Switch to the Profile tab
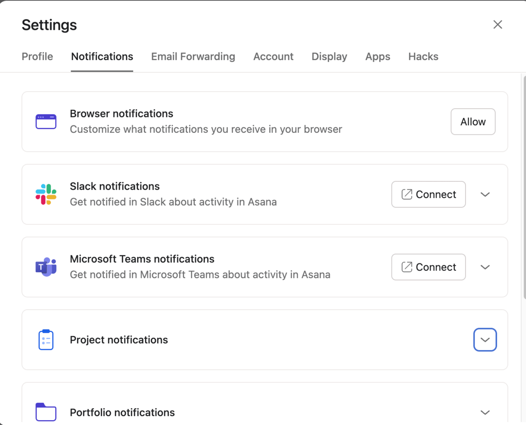 [x=37, y=57]
